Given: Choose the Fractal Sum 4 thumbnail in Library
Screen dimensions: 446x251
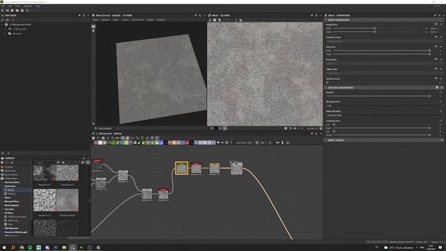Looking at the screenshot, I should tap(45, 200).
